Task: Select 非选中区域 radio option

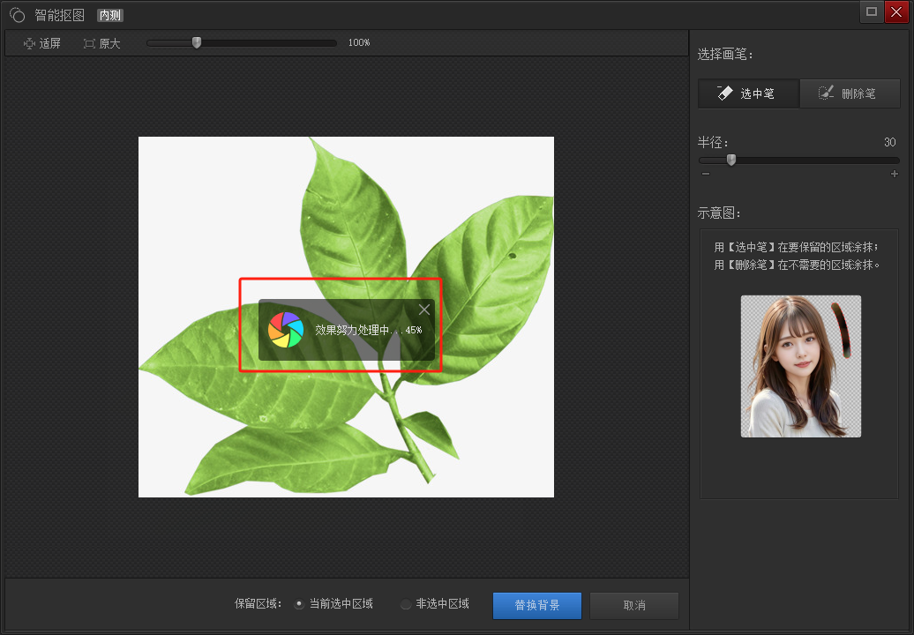Action: pos(435,604)
